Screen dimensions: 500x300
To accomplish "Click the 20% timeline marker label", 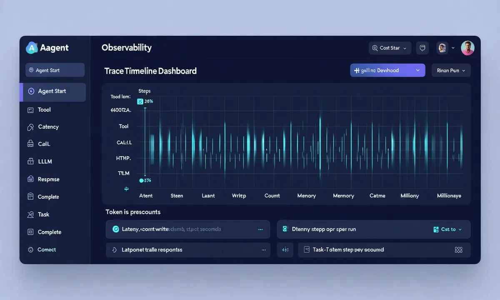I will pos(149,101).
